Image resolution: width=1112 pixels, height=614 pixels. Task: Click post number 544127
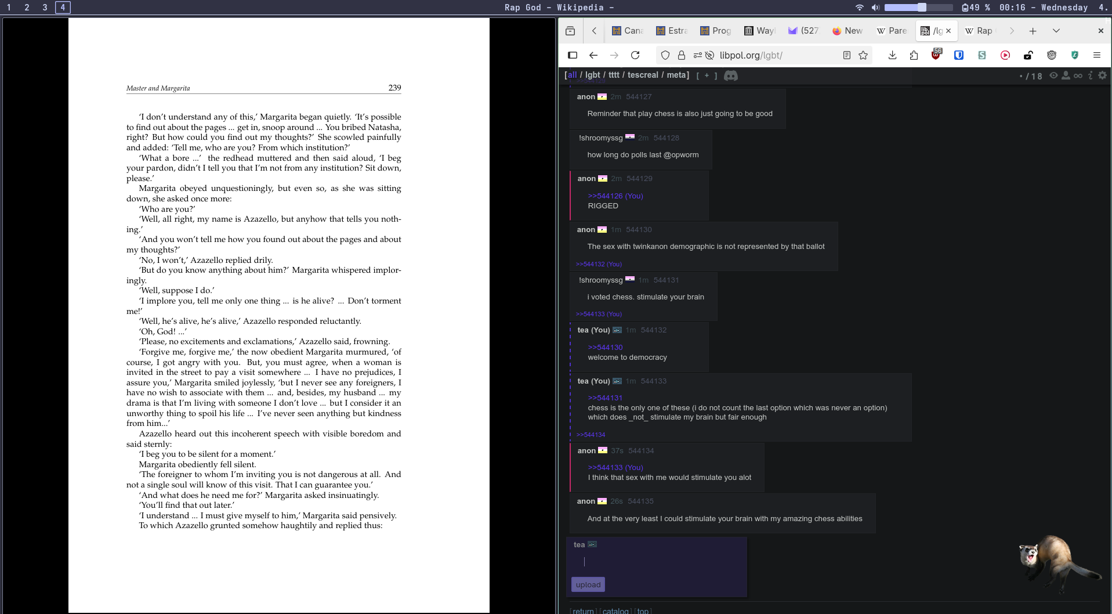pyautogui.click(x=639, y=97)
